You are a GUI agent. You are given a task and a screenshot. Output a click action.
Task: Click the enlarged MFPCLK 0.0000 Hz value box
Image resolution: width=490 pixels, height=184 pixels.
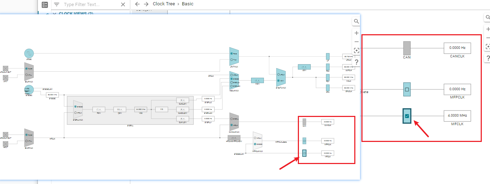457,89
